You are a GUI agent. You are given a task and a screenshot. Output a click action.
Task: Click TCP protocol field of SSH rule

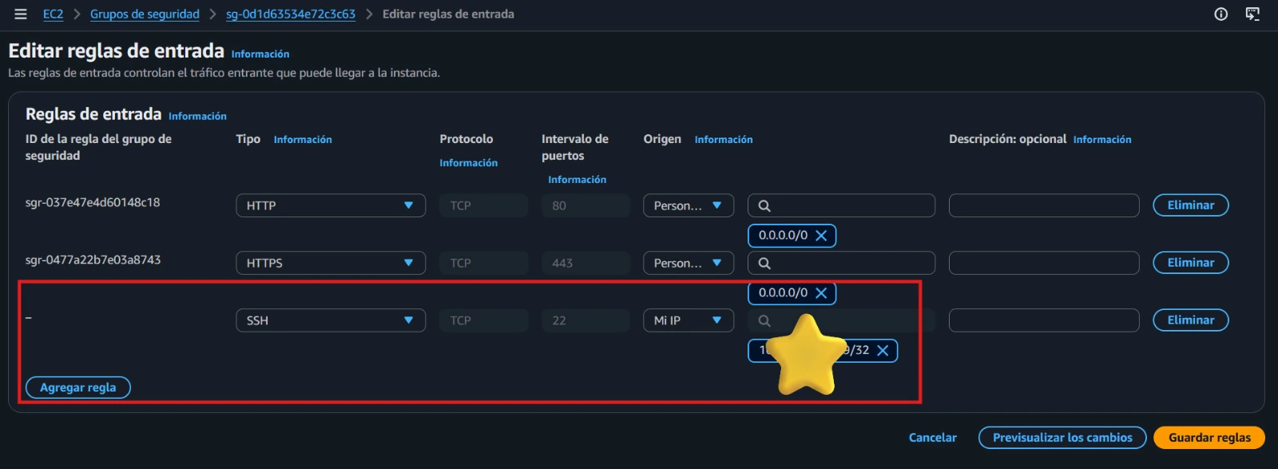(483, 320)
